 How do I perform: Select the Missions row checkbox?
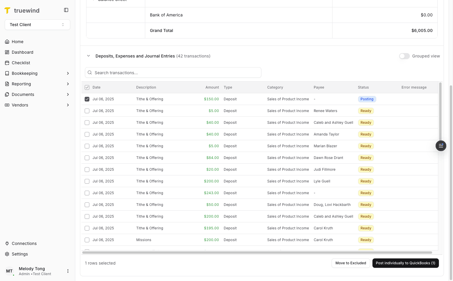(x=87, y=240)
